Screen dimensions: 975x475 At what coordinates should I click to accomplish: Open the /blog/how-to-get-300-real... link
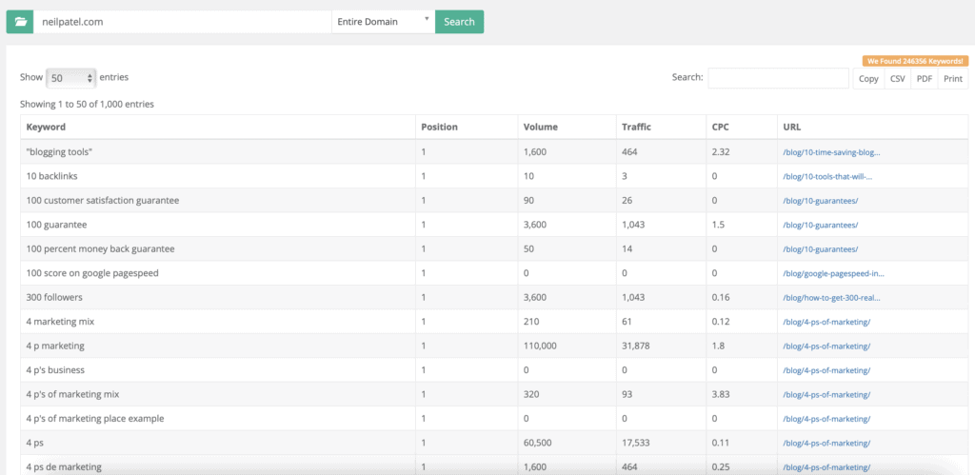click(x=831, y=297)
